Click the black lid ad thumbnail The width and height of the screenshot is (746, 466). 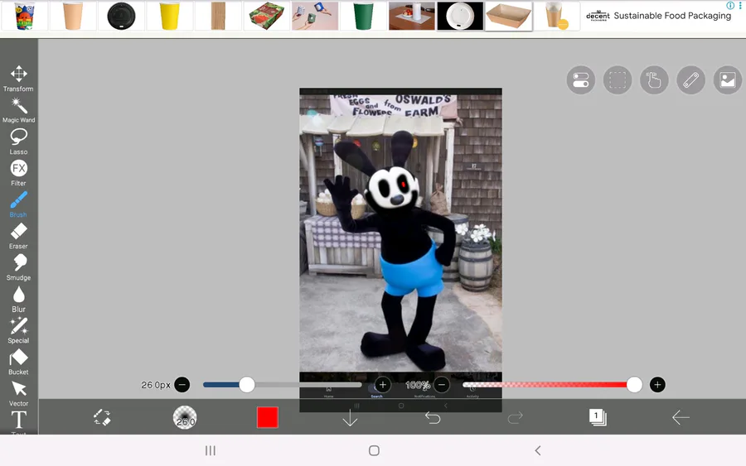point(121,16)
